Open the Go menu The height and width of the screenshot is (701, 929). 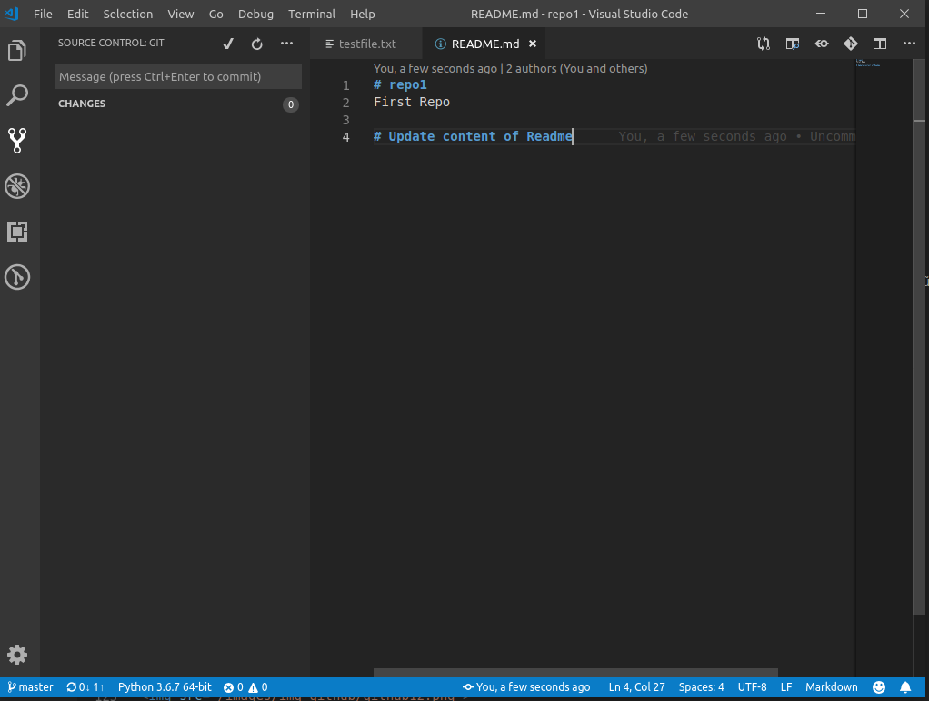tap(216, 14)
